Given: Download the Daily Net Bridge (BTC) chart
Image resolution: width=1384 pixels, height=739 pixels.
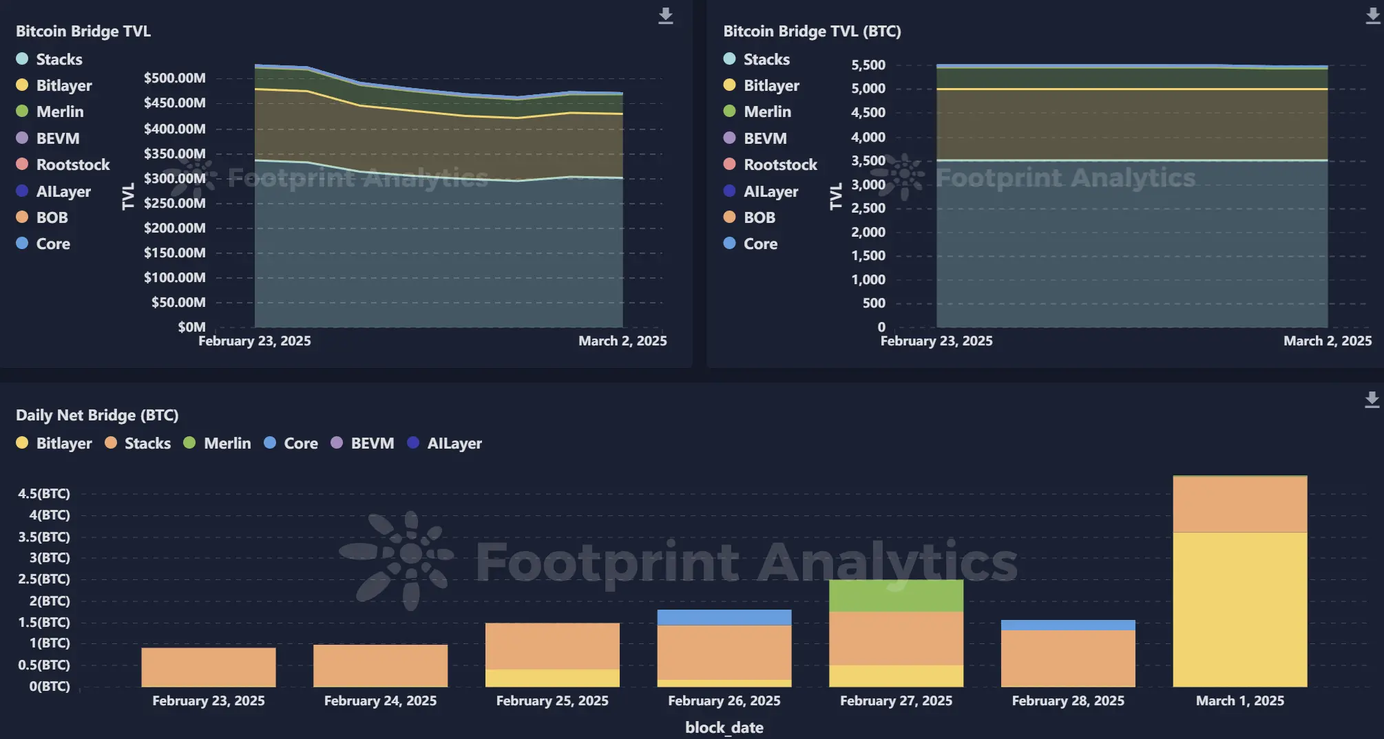Looking at the screenshot, I should [x=1372, y=400].
